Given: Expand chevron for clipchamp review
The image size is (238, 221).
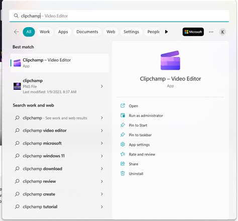Looking at the screenshot, I should pos(102,181).
